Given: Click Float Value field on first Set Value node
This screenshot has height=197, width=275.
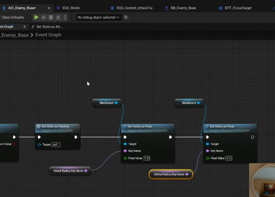Looking at the screenshot, I should pos(146,158).
